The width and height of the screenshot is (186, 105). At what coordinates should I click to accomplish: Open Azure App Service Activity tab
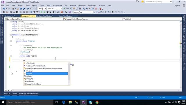(28, 94)
